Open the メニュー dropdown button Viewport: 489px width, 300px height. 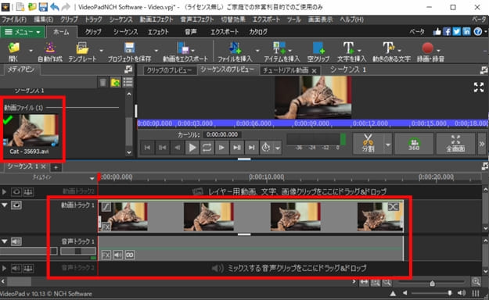click(x=23, y=32)
